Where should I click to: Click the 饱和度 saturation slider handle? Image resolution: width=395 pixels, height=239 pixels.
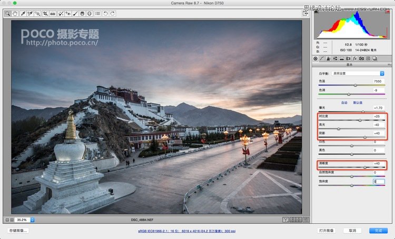pos(352,185)
